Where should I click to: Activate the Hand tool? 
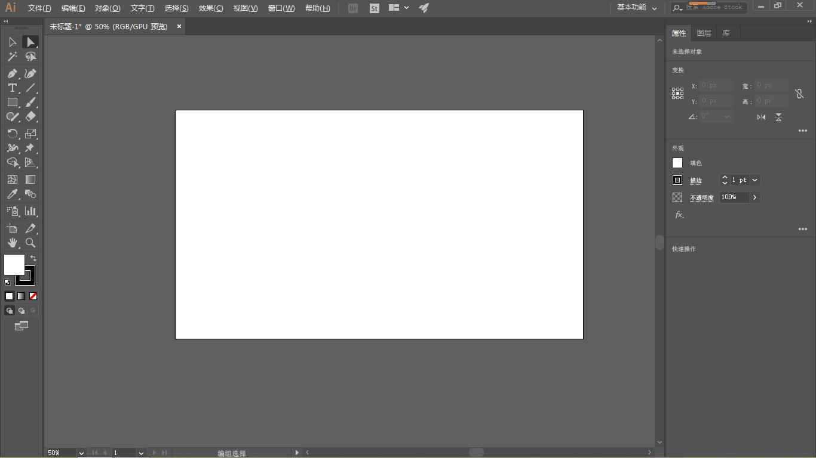12,243
